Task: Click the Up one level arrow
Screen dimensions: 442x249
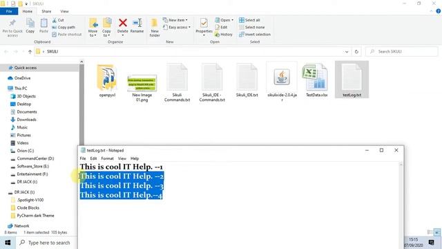Action: click(x=30, y=52)
